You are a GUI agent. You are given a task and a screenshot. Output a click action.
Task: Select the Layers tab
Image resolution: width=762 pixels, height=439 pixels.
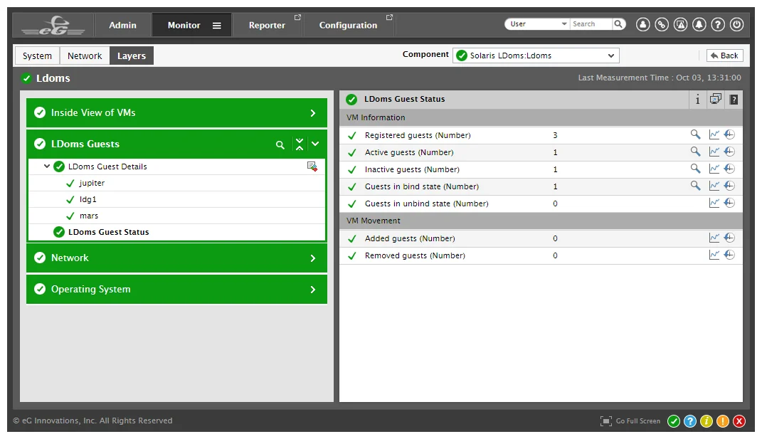pyautogui.click(x=131, y=56)
